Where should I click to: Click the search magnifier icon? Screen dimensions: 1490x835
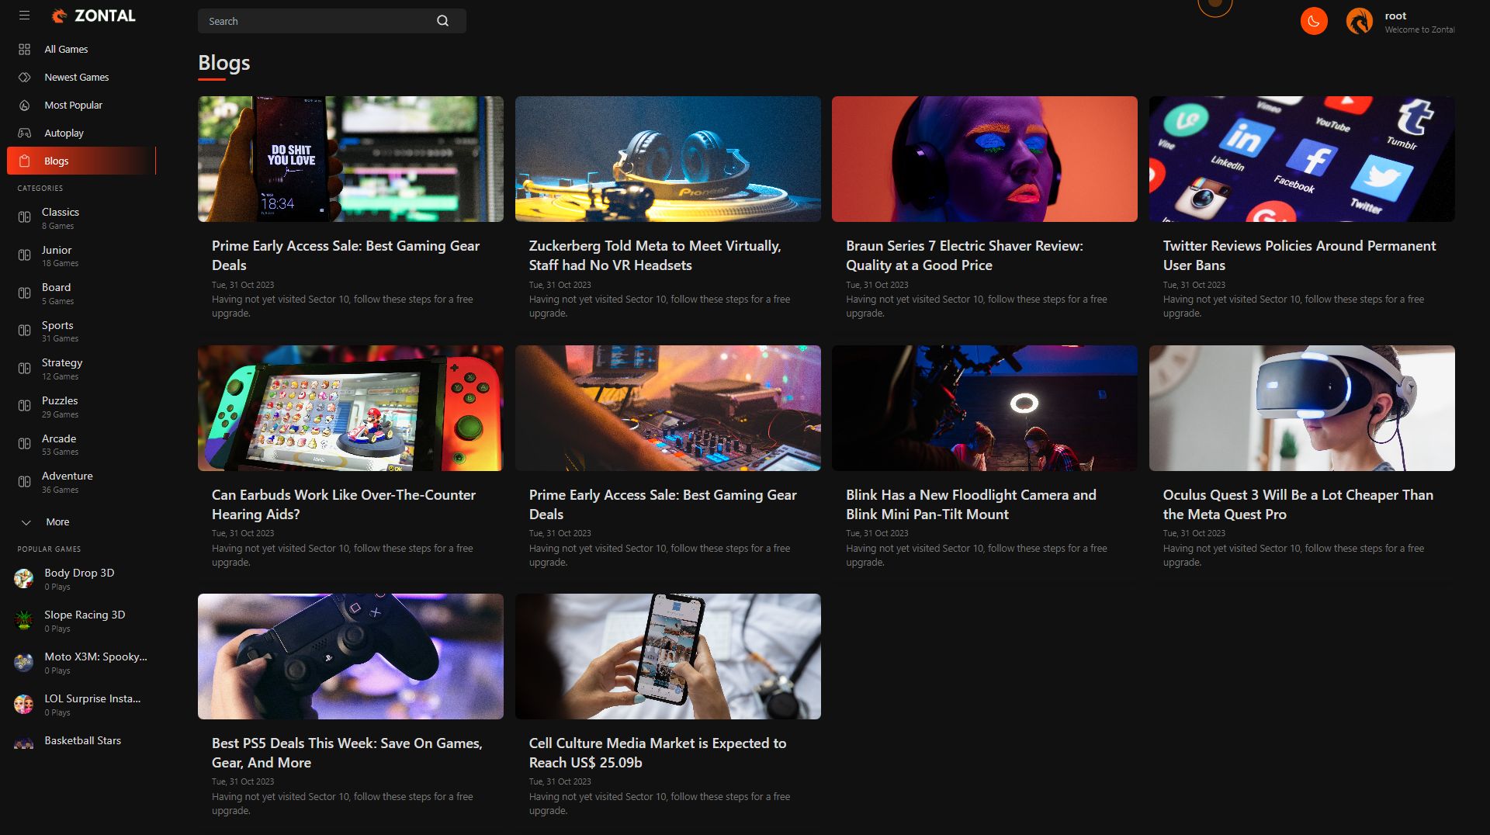click(442, 21)
